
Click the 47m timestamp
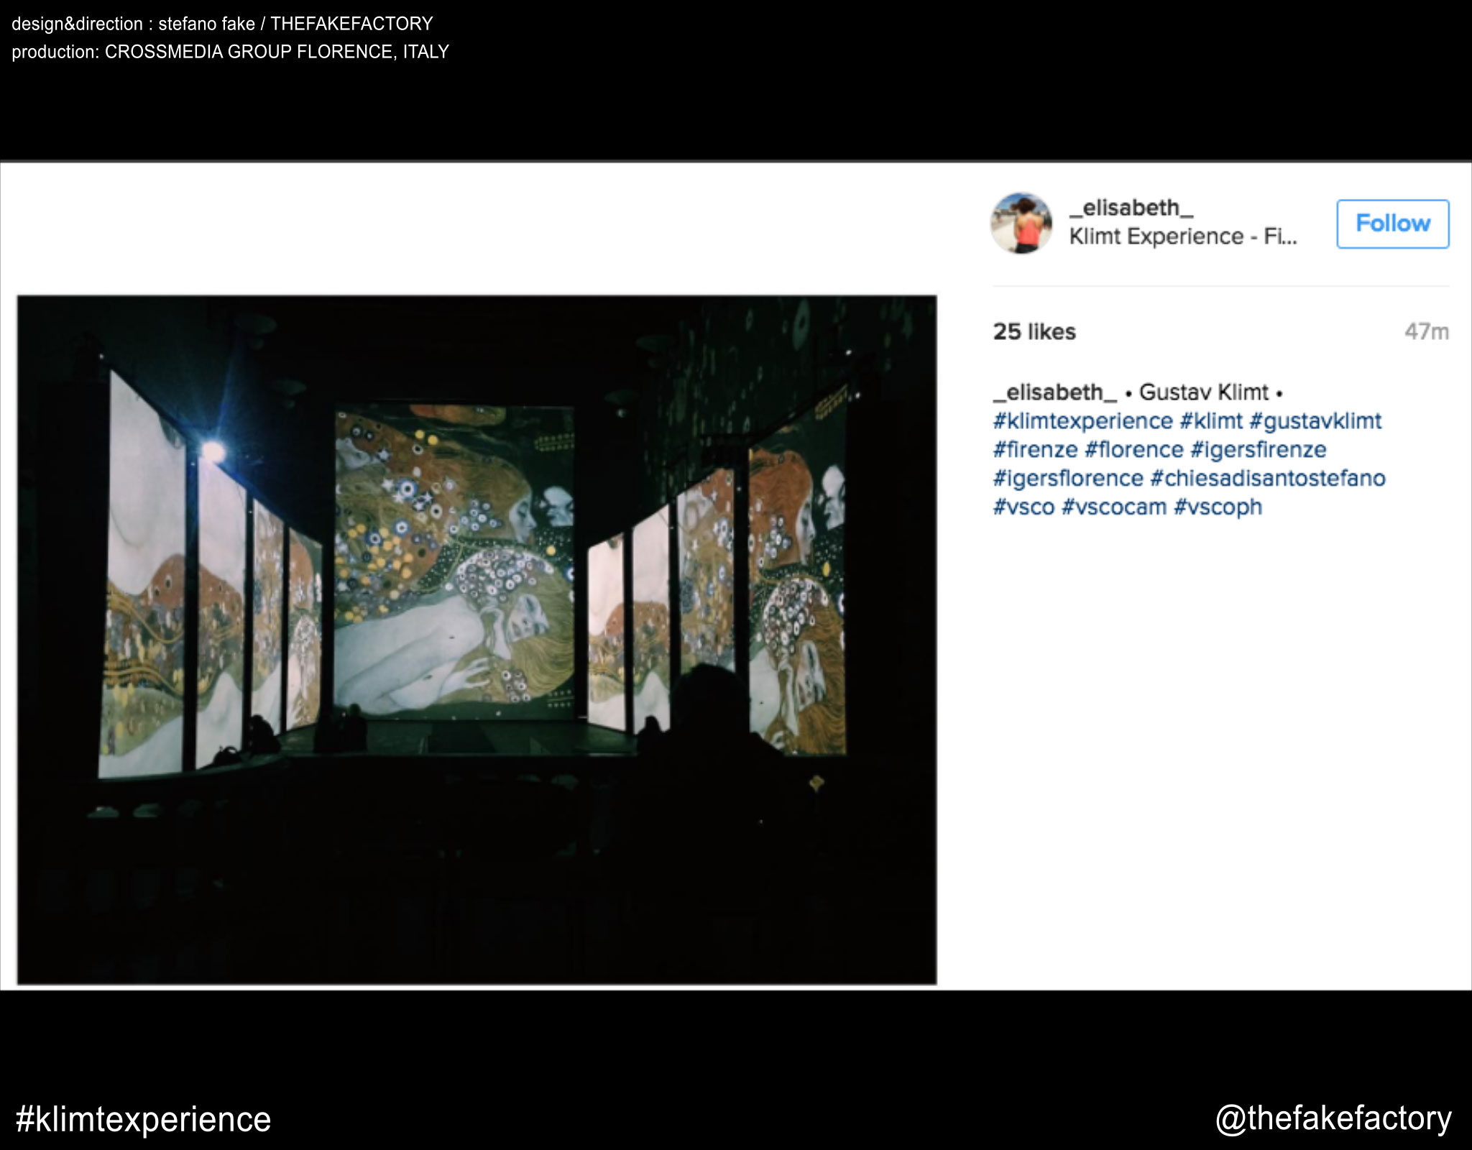click(1427, 331)
